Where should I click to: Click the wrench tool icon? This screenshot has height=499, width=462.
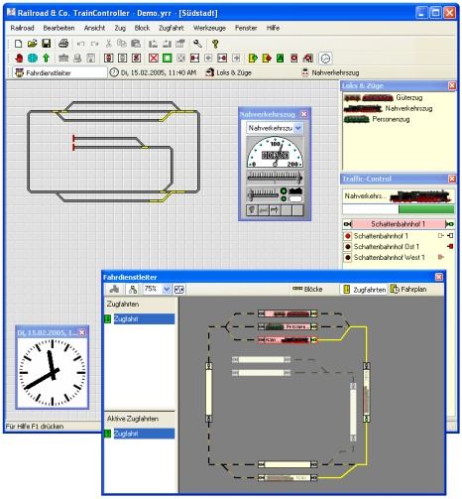[197, 44]
